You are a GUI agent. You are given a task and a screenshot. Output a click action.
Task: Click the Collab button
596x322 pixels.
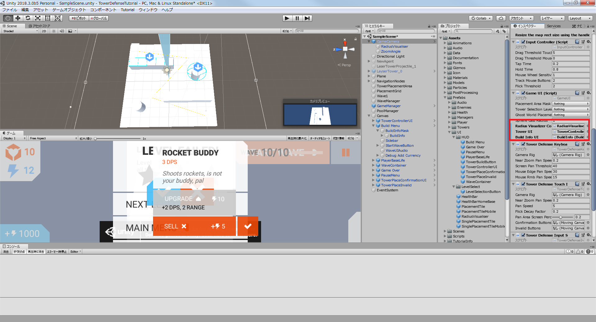pyautogui.click(x=481, y=18)
